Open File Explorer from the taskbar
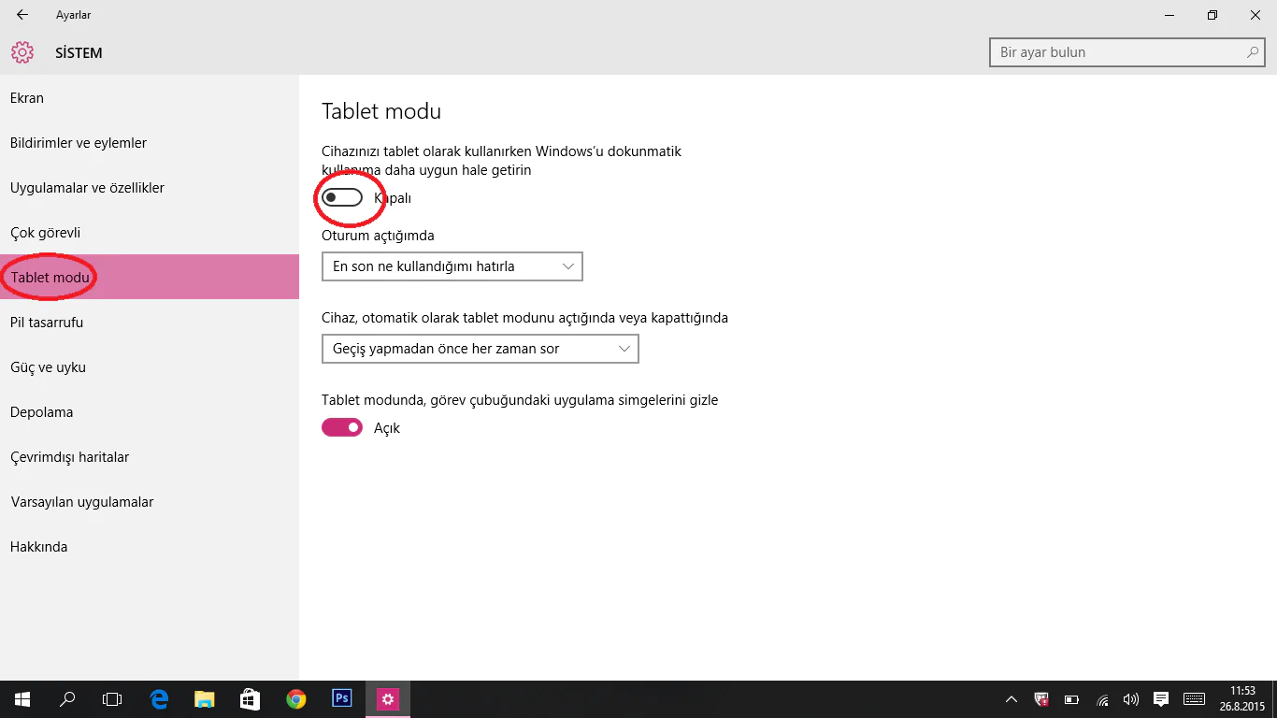Image resolution: width=1277 pixels, height=718 pixels. tap(205, 699)
